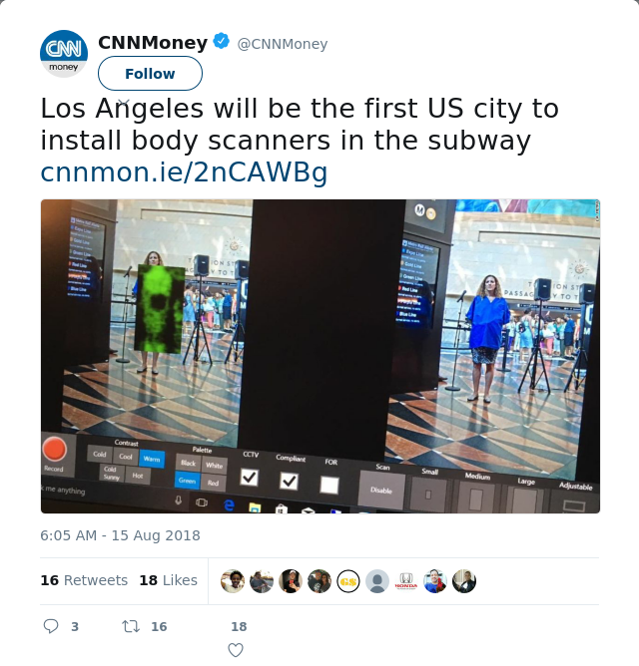This screenshot has width=639, height=666.
Task: Open the GS circular liker avatar
Action: click(348, 581)
